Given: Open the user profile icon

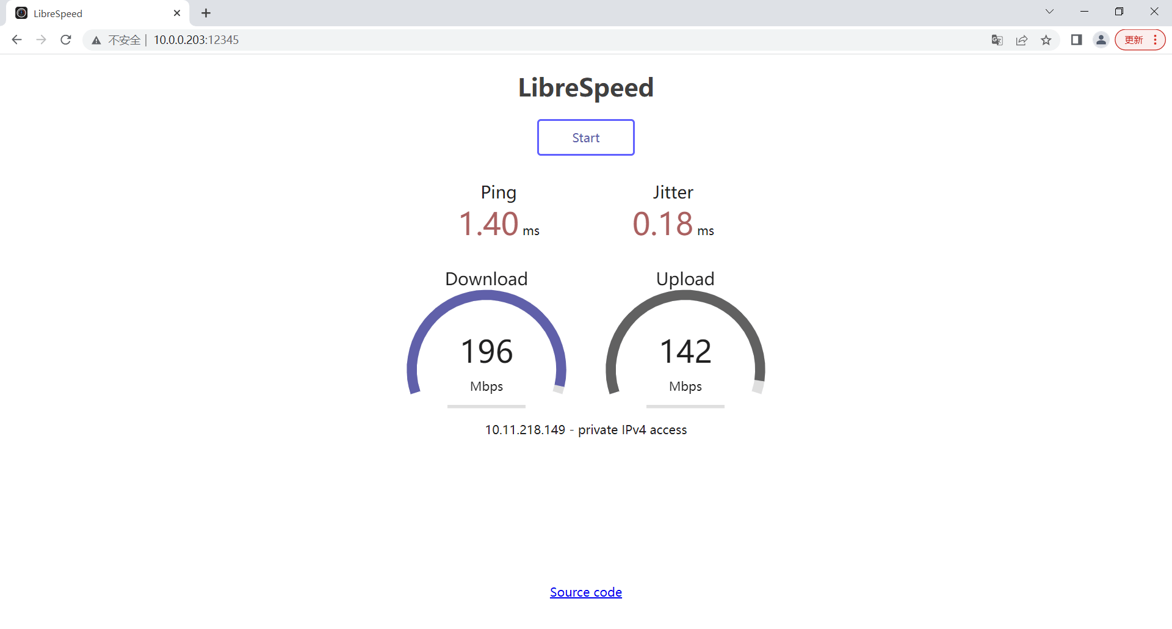Looking at the screenshot, I should click(1101, 40).
